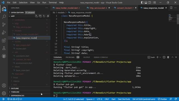This screenshot has width=179, height=101.
Task: Create a new file in APP folder
Action: point(36,16)
